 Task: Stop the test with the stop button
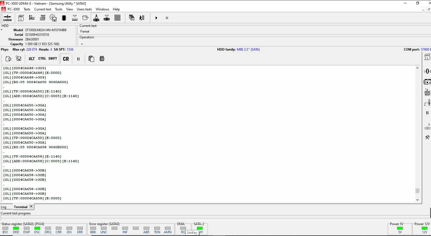pyautogui.click(x=167, y=18)
